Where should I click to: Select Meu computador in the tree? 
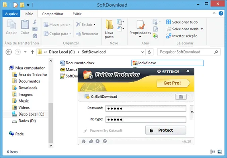tap(27, 68)
